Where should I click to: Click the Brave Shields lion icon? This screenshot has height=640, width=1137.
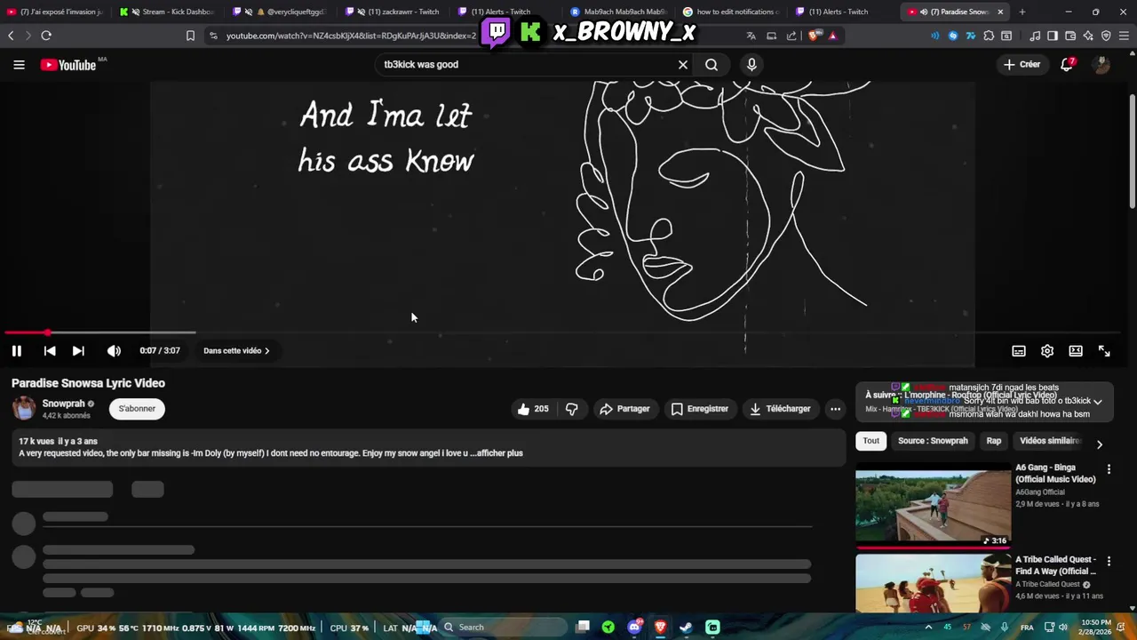click(815, 36)
